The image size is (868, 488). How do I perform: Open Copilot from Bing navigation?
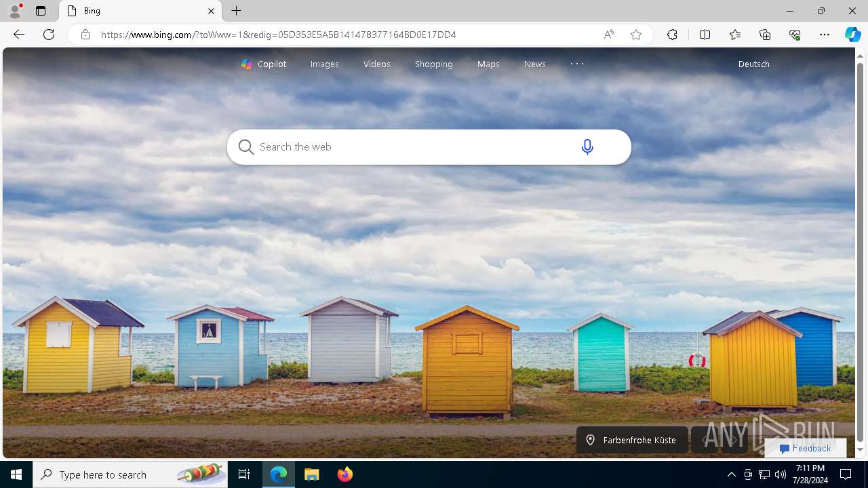(x=264, y=64)
